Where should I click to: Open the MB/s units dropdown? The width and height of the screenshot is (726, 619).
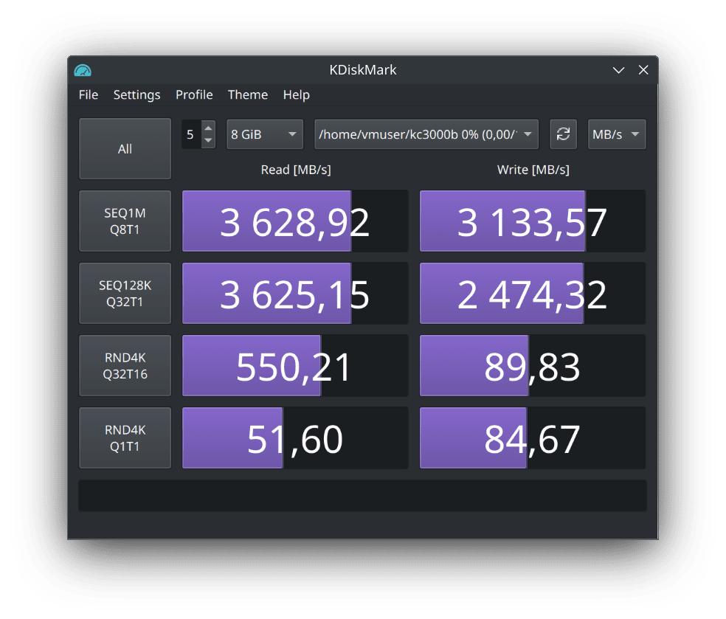[617, 134]
